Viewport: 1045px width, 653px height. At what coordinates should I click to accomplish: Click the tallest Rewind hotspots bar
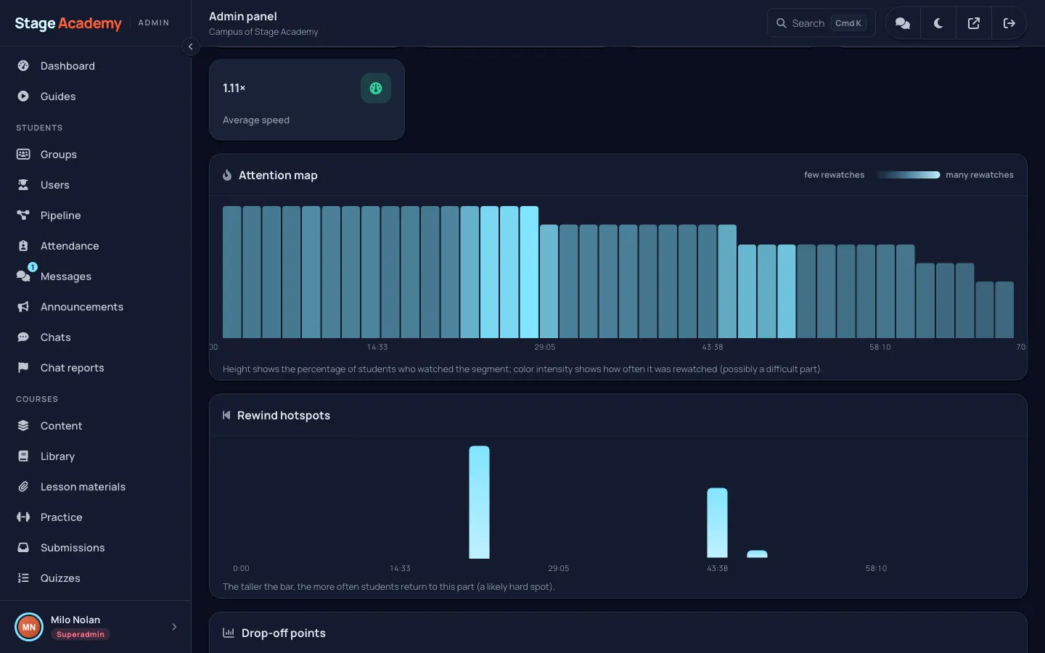(x=479, y=502)
